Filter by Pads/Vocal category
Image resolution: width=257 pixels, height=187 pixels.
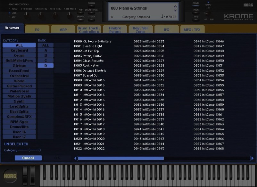(19, 91)
